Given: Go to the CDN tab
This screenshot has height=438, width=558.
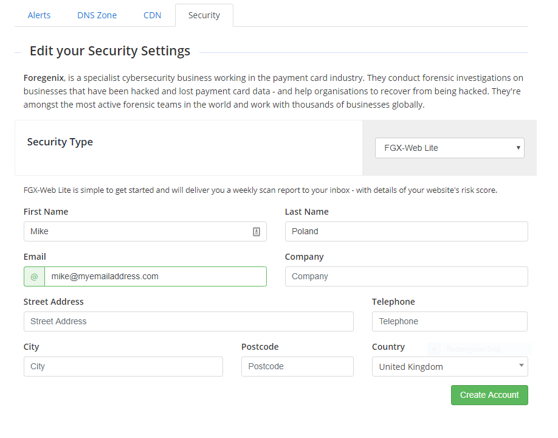Looking at the screenshot, I should coord(152,15).
